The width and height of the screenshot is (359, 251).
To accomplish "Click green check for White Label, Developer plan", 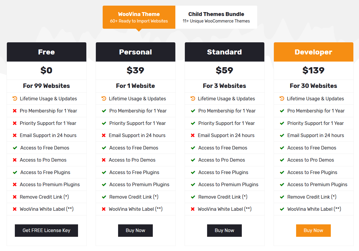I will [x=282, y=209].
